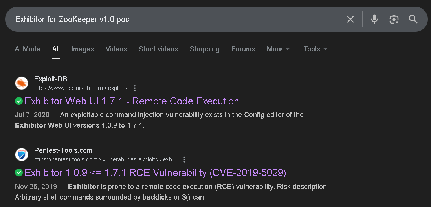Image resolution: width=431 pixels, height=207 pixels.
Task: Open Exhibitor Web UI 1.7.1 RCE link
Action: pyautogui.click(x=132, y=101)
